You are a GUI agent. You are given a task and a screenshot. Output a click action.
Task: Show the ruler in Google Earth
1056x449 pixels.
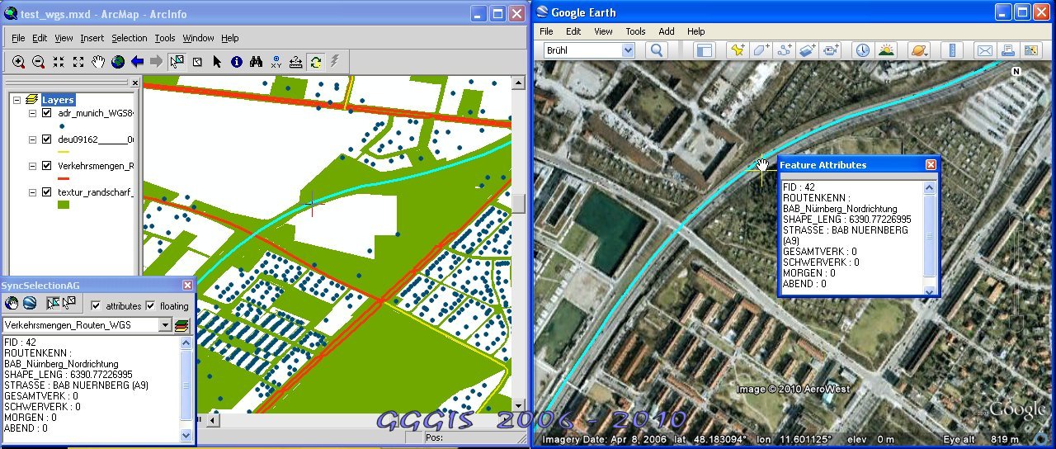952,50
